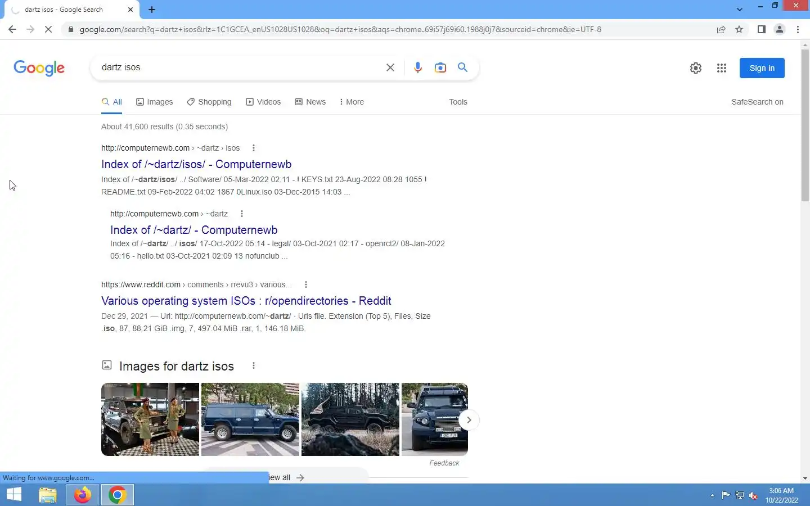Screen dimensions: 810x506
Task: Click the volume icon in system tray
Action: pyautogui.click(x=753, y=495)
